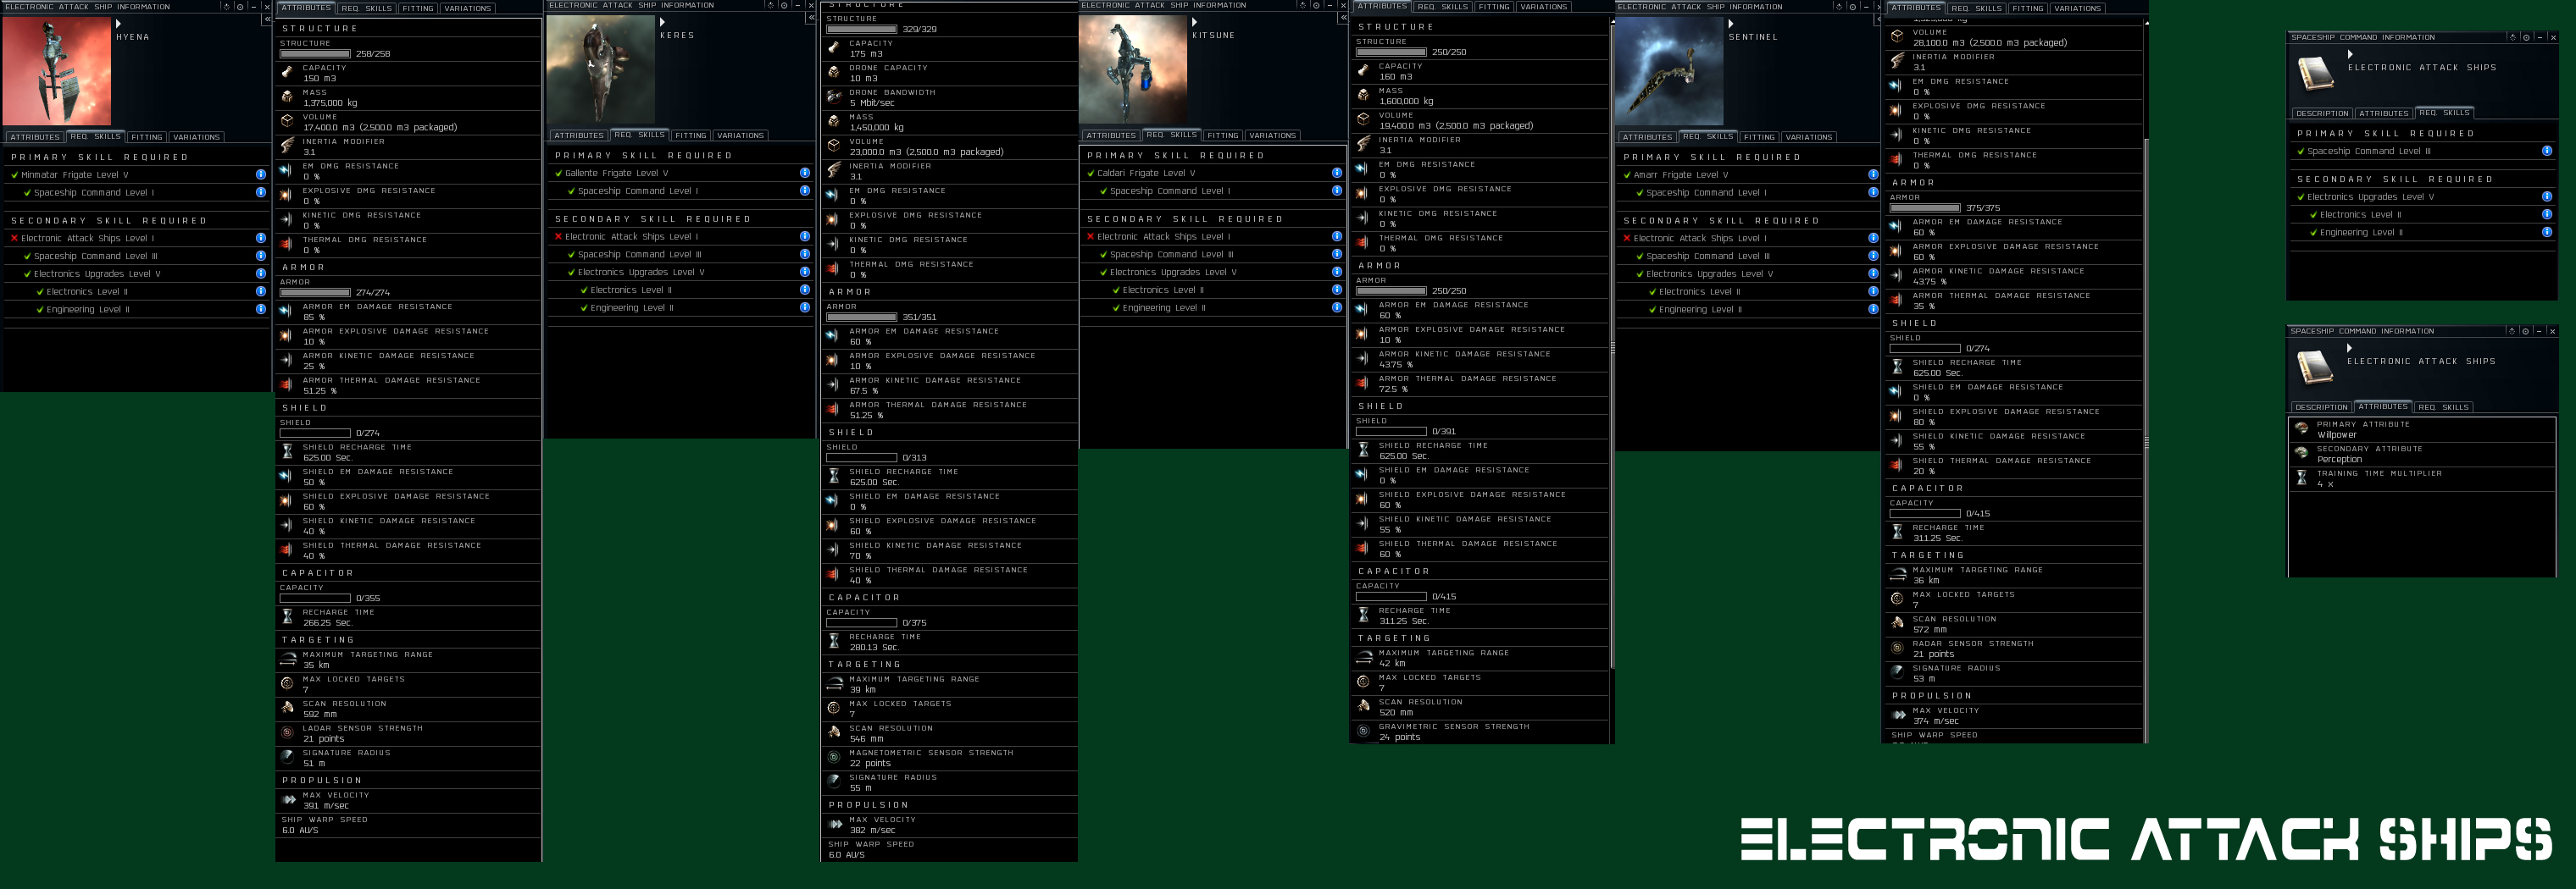This screenshot has height=889, width=2576.
Task: Collapse the Keres window with the double-chevron button
Action: coord(811,17)
